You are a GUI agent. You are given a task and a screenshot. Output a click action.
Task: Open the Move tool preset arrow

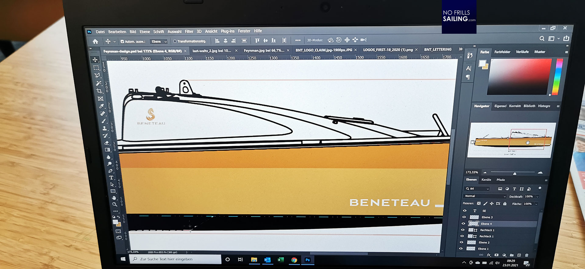(115, 42)
